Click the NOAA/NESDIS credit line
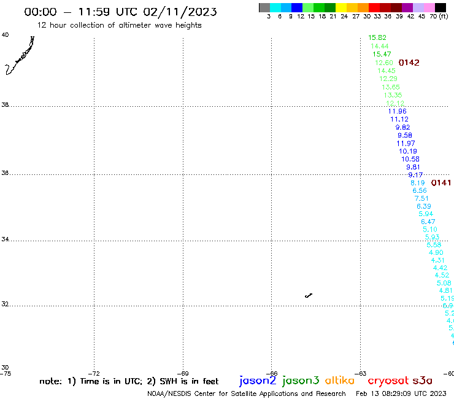 pos(247,393)
